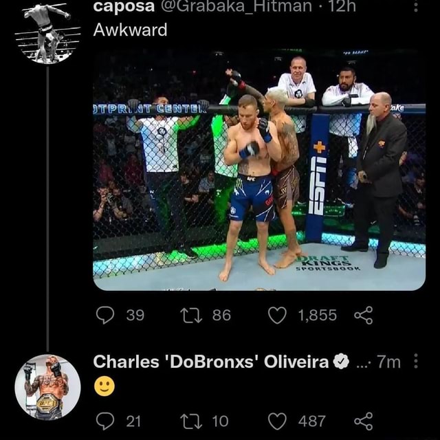The width and height of the screenshot is (440, 440).
Task: Open reply on caposa's Awkward tweet
Action: click(105, 315)
